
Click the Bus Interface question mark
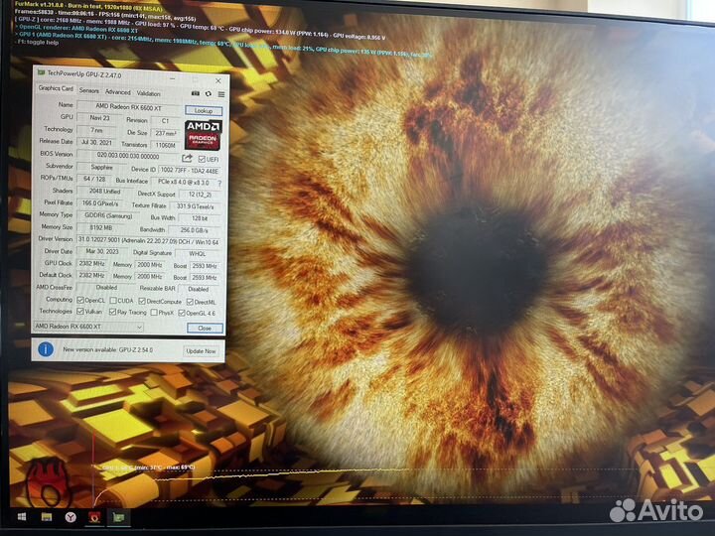coord(219,184)
